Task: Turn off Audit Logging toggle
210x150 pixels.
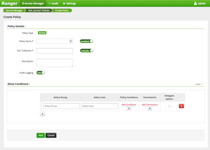Action: [x=41, y=73]
